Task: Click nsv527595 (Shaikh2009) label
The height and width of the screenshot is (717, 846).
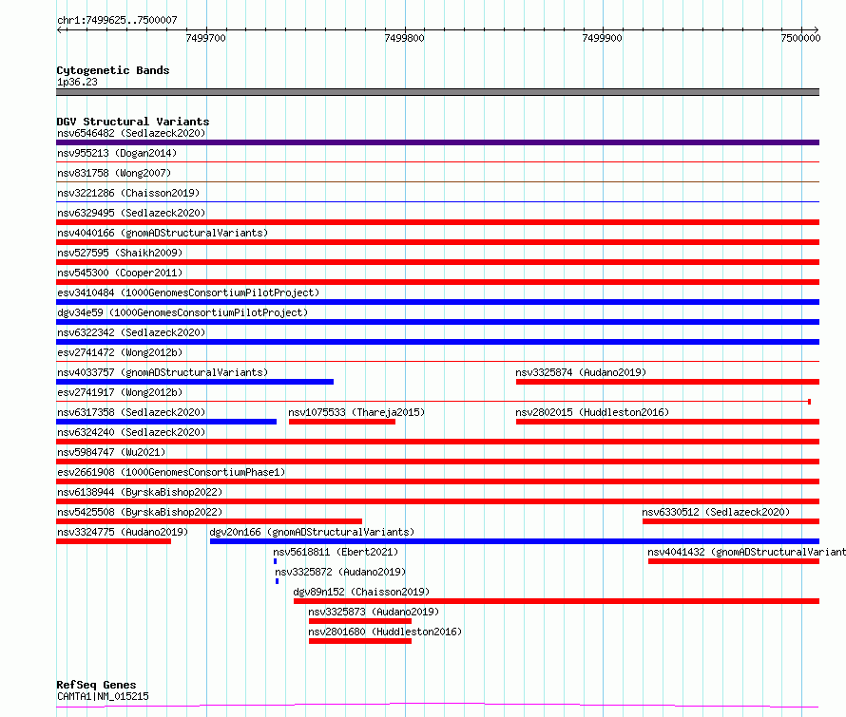Action: click(120, 253)
